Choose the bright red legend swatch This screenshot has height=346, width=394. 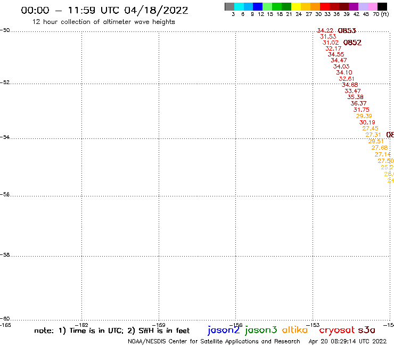click(x=325, y=6)
